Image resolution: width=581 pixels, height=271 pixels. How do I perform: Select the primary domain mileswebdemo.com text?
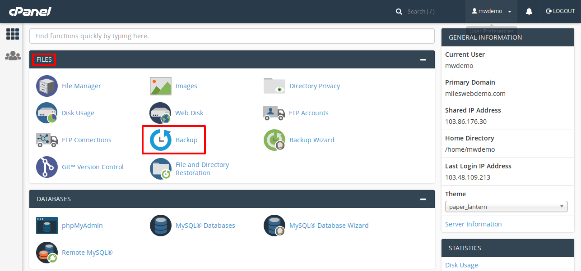tap(475, 94)
